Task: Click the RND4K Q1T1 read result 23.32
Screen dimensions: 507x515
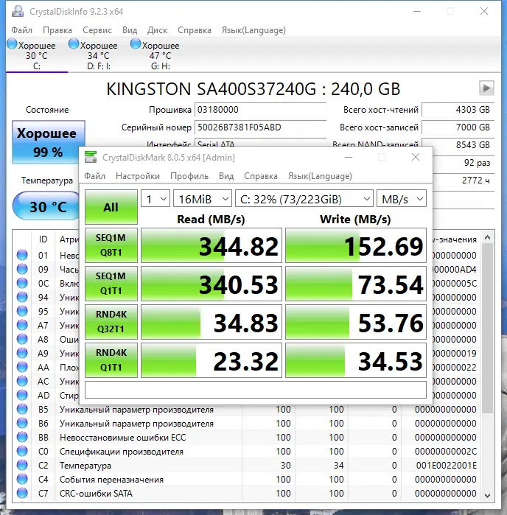Action: tap(211, 360)
